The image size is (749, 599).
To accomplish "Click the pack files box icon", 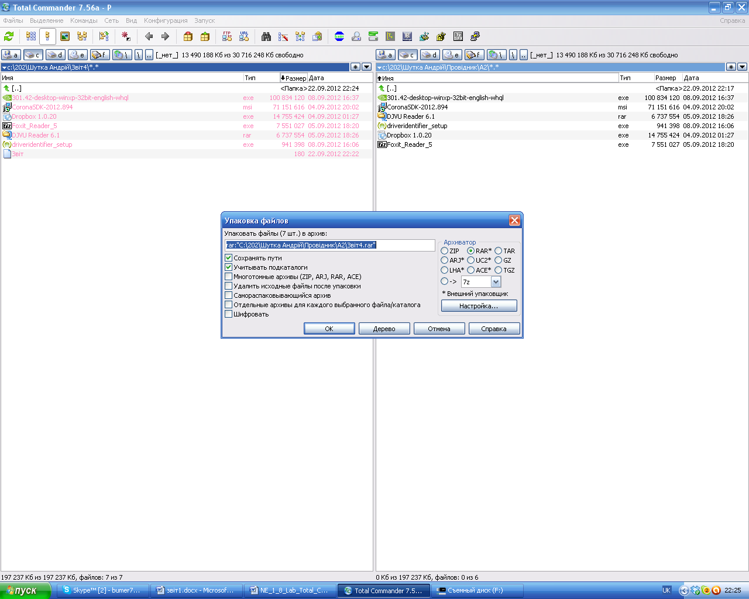I will point(188,36).
